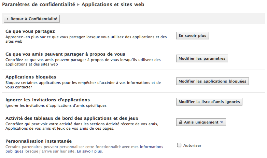Click the Personnalisation instantanée heading
This screenshot has width=267, height=158.
39,141
